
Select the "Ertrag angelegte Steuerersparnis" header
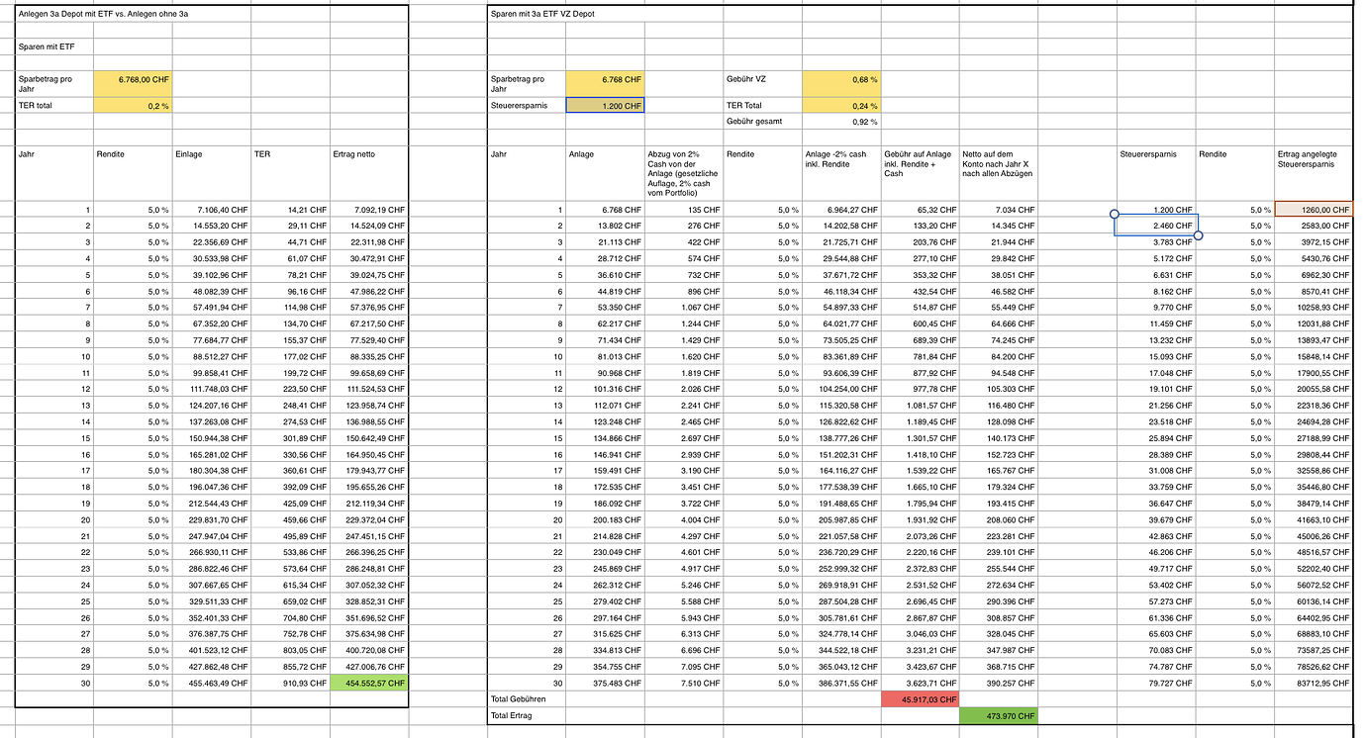[1314, 173]
